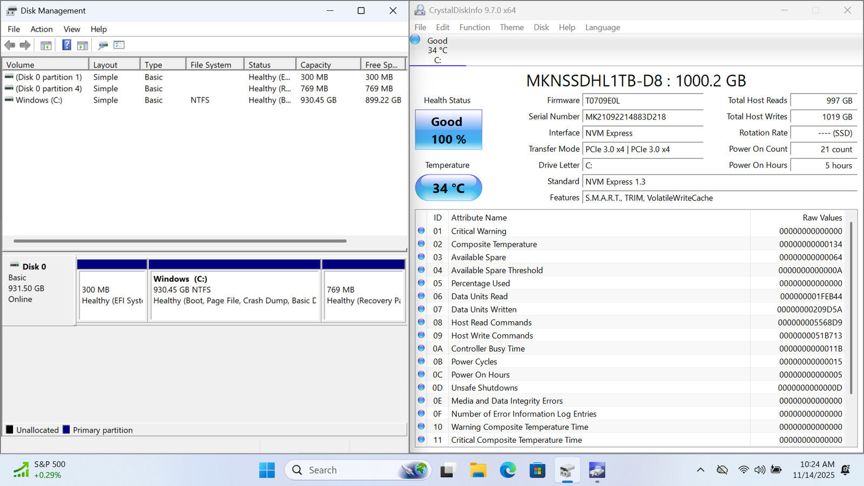Image resolution: width=864 pixels, height=486 pixels.
Task: Open the Function menu in CrystalDiskInfo
Action: pyautogui.click(x=474, y=28)
